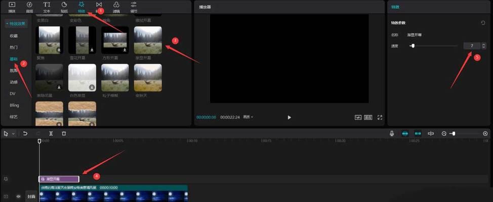This screenshot has height=202, width=493.
Task: Zoom out the timeline
Action: point(444,134)
